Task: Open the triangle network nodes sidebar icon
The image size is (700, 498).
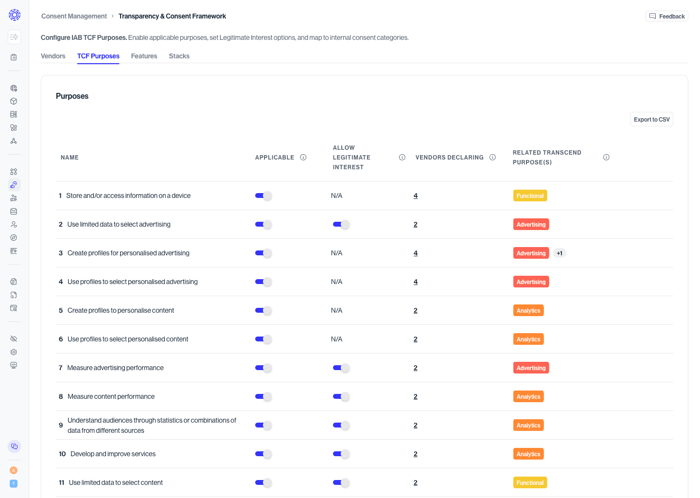Action: (x=14, y=141)
